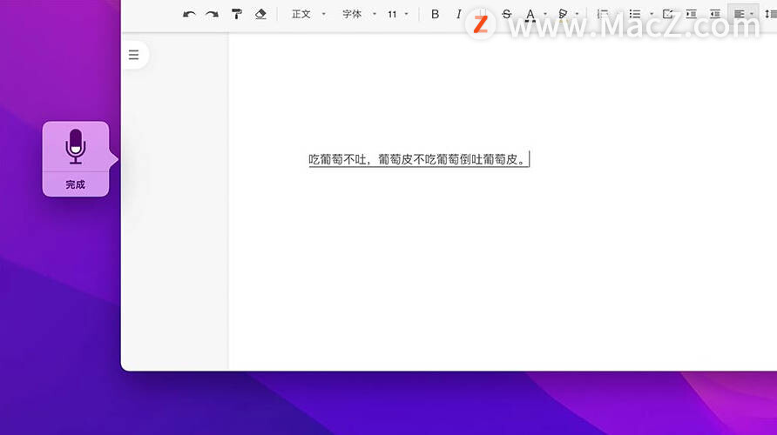Click the dictation microphone icon
This screenshot has width=777, height=435.
coord(75,146)
